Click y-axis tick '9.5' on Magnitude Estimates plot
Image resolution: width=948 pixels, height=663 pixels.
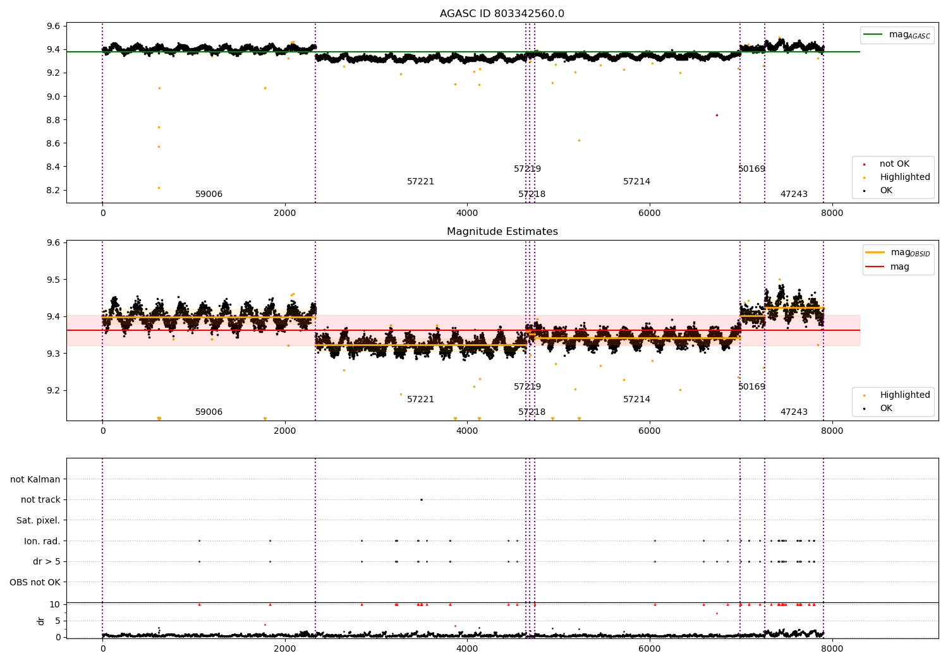(53, 280)
